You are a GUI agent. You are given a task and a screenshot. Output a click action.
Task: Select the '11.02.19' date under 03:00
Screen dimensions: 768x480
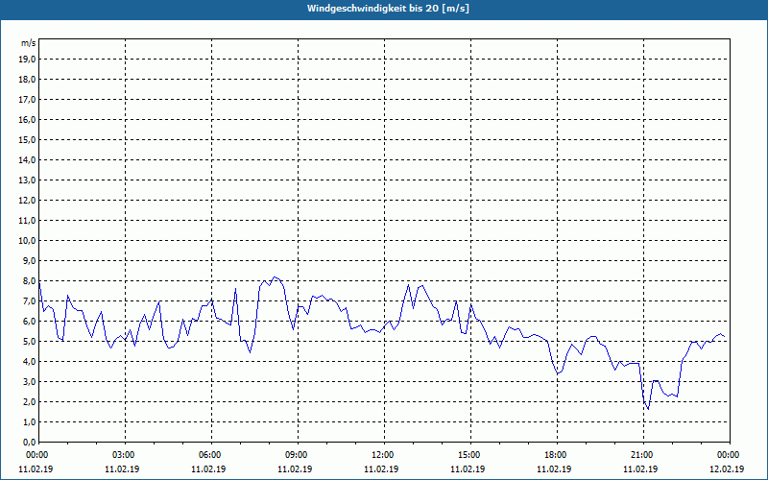(x=123, y=468)
